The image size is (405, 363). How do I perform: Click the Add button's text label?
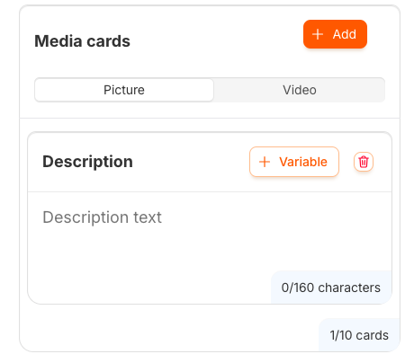click(345, 34)
